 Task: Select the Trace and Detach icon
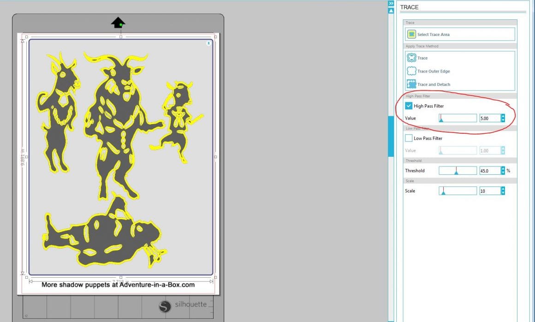412,84
